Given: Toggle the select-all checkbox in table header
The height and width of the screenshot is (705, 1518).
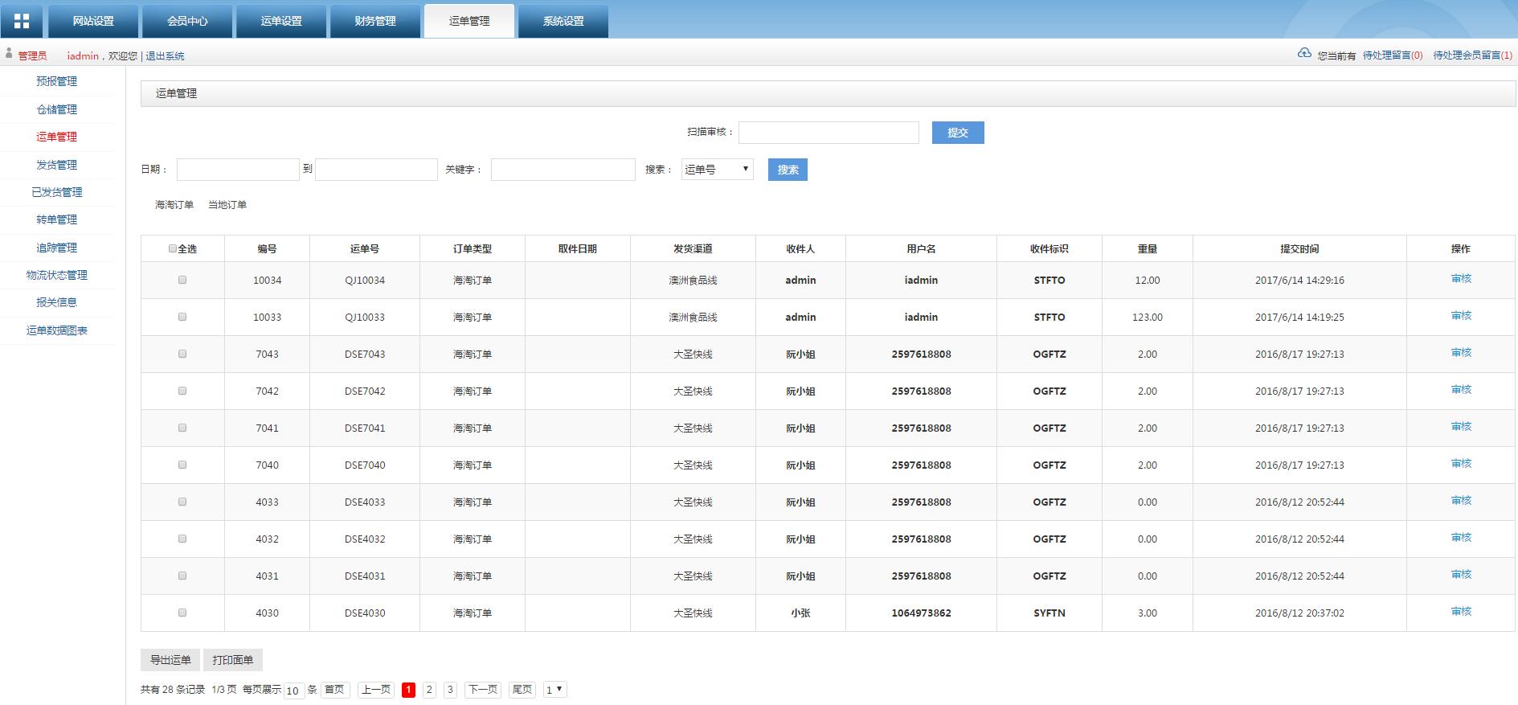Looking at the screenshot, I should (173, 249).
